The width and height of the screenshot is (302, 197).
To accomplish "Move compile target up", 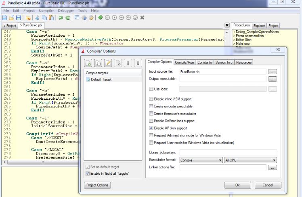I will point(128,63).
